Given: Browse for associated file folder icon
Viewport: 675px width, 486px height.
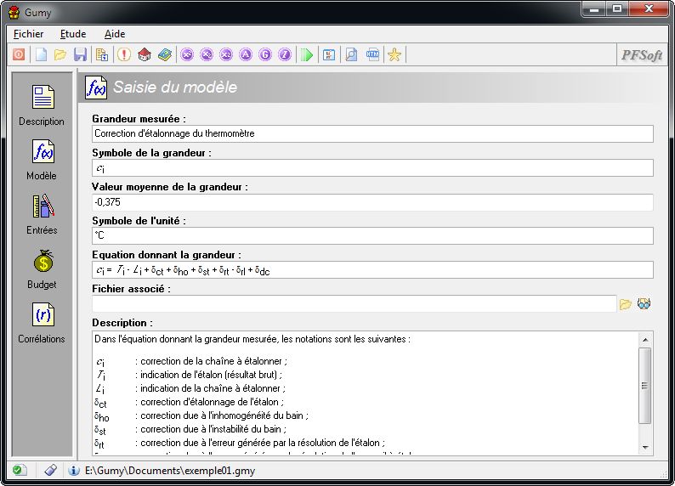Looking at the screenshot, I should pyautogui.click(x=626, y=304).
